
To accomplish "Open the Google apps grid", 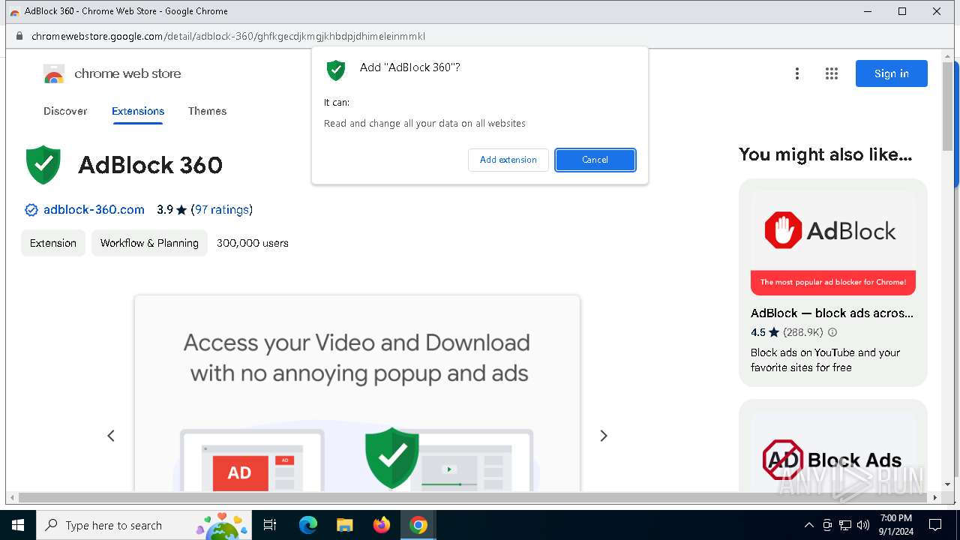I will point(831,73).
